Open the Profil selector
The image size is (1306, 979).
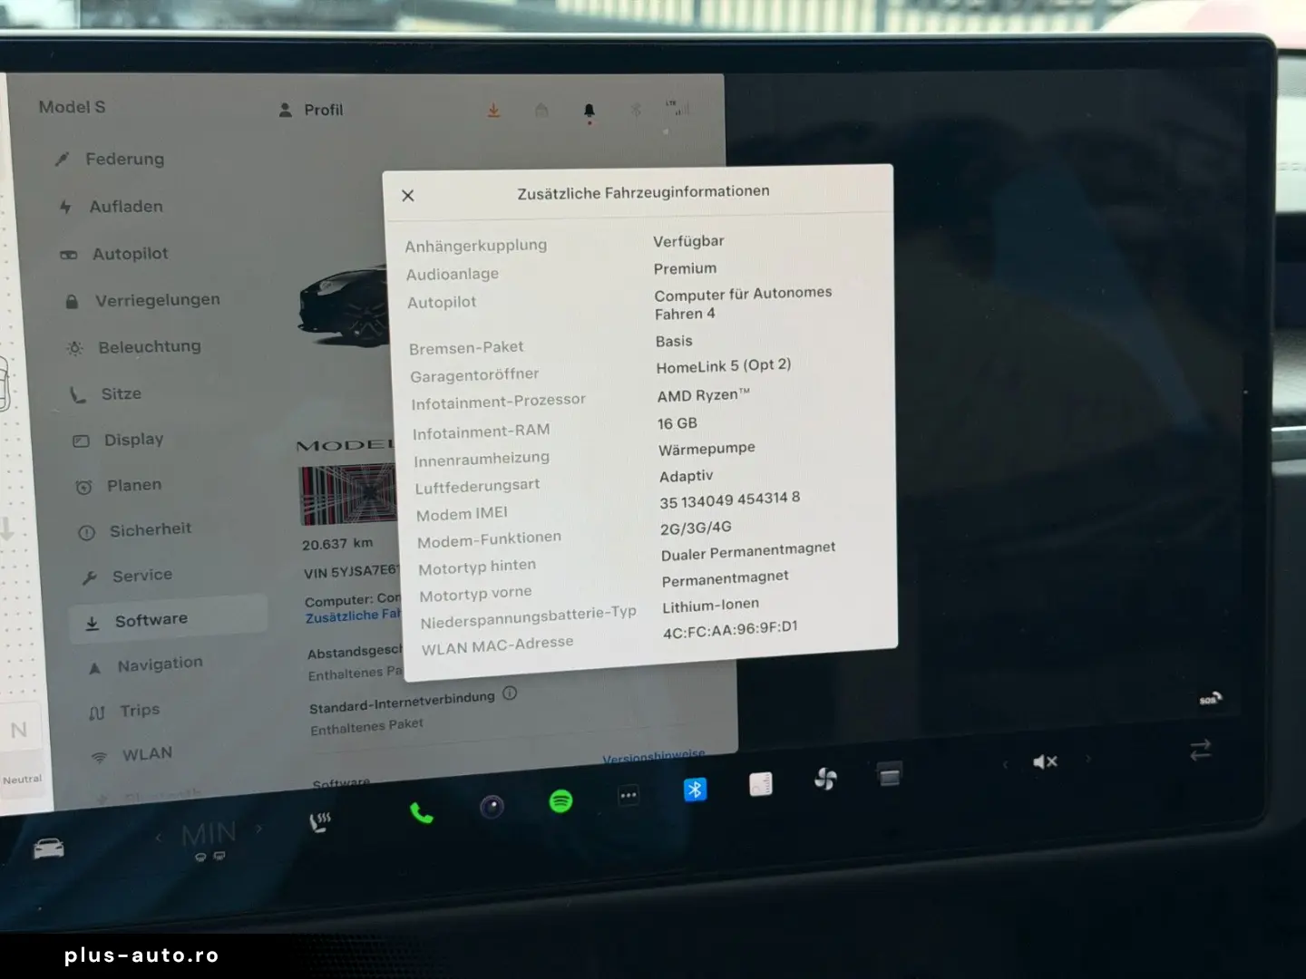[311, 110]
